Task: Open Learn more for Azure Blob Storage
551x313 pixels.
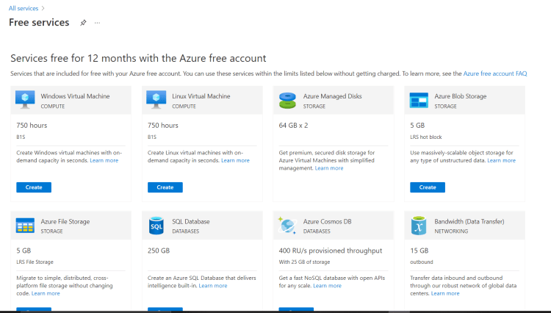Action: point(502,160)
